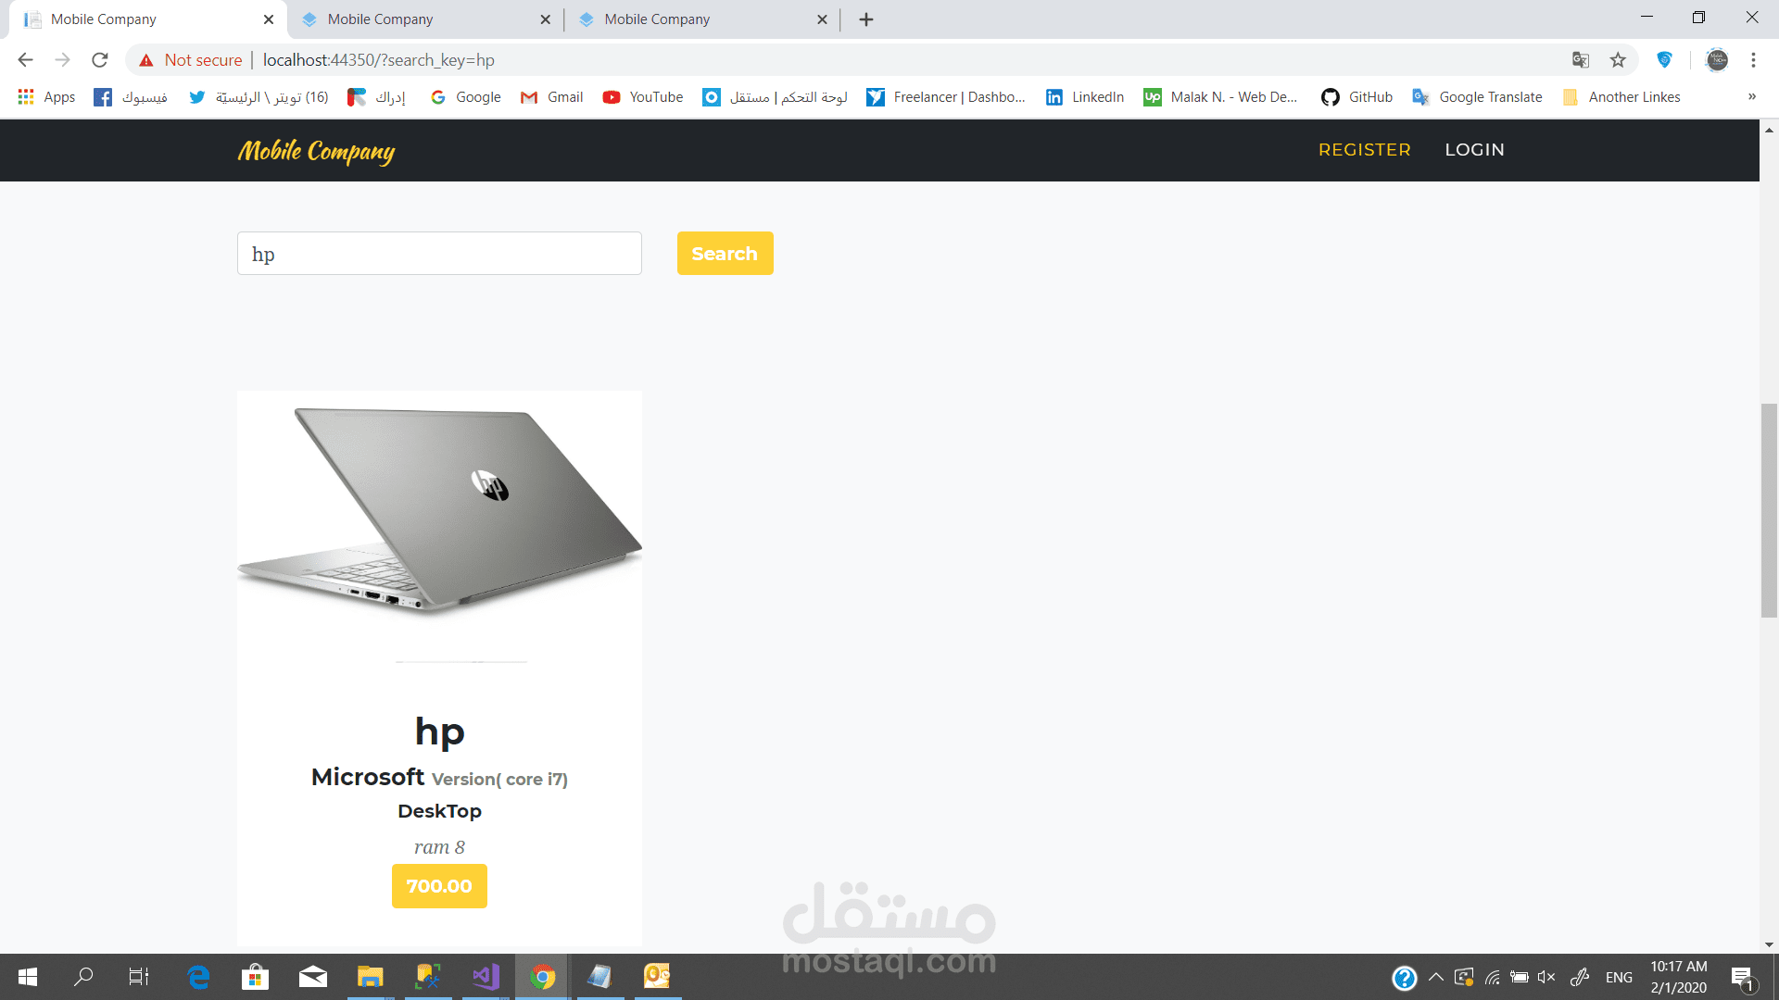Open the Google Translate icon in the address bar

(1581, 60)
